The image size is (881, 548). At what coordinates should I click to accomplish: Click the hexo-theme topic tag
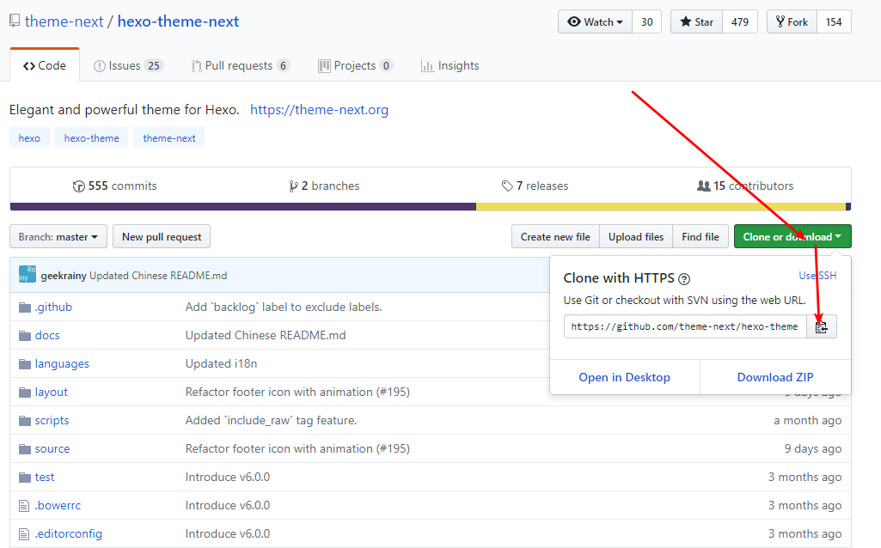point(92,138)
